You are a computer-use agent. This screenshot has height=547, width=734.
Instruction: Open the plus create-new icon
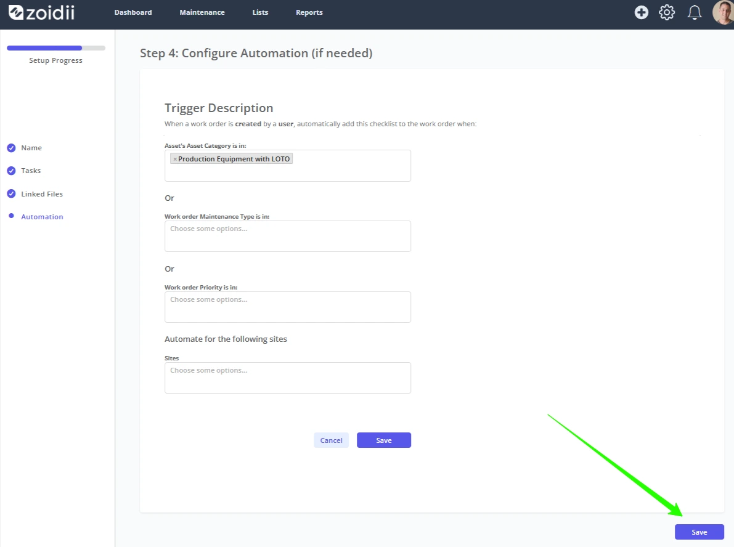pyautogui.click(x=642, y=12)
